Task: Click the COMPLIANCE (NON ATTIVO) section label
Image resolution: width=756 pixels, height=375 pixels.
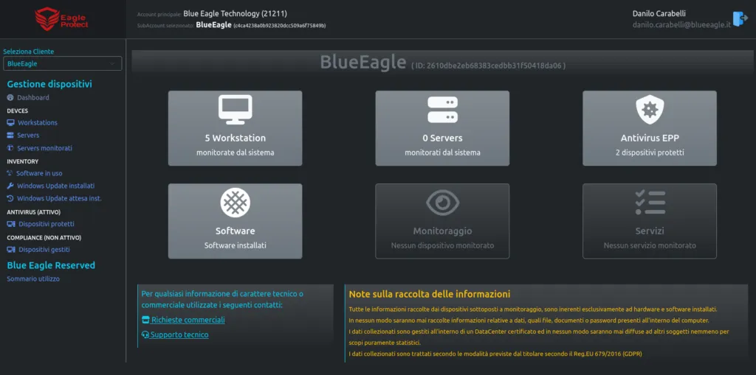Action: (44, 237)
